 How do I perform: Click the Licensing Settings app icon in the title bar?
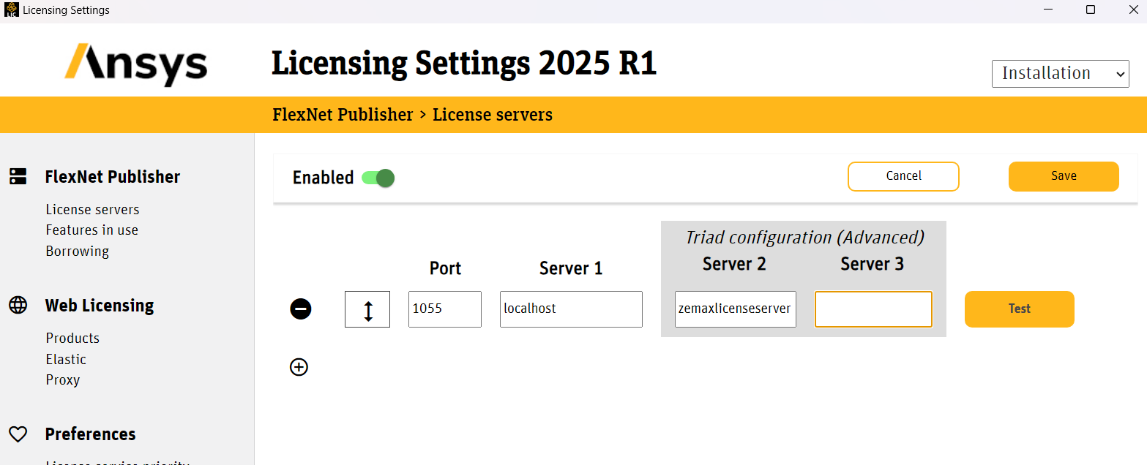tap(11, 10)
